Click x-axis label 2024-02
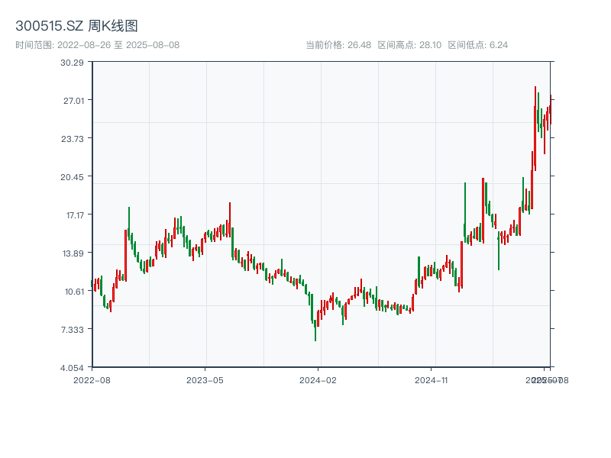The width and height of the screenshot is (611, 458). click(318, 380)
